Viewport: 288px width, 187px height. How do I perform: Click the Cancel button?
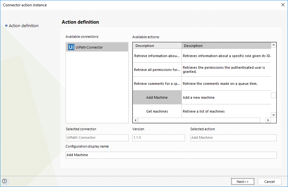[x=269, y=182]
